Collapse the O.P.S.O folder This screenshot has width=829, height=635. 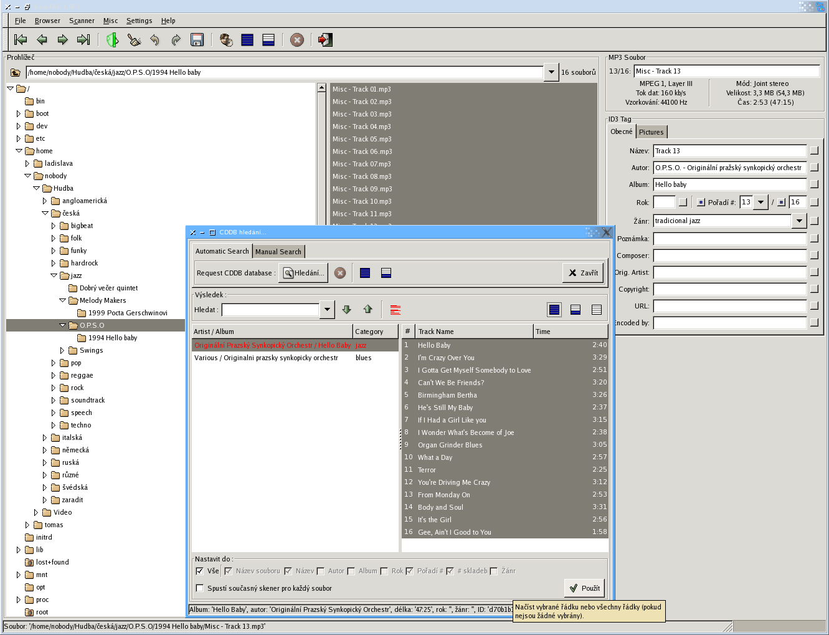62,325
